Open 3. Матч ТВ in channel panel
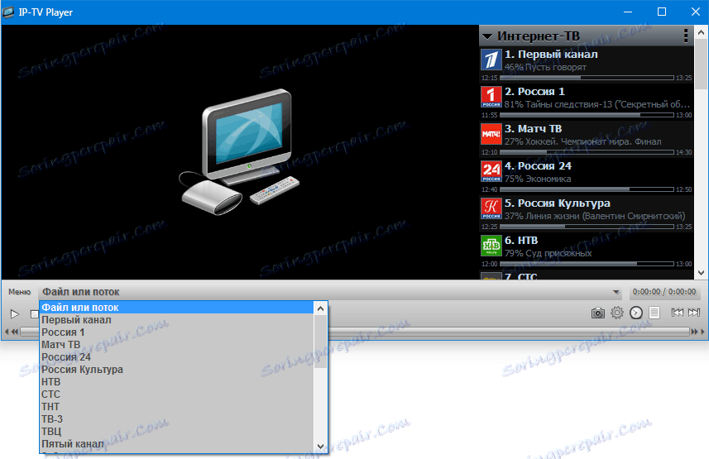Screen dimensions: 709x459 coord(587,139)
